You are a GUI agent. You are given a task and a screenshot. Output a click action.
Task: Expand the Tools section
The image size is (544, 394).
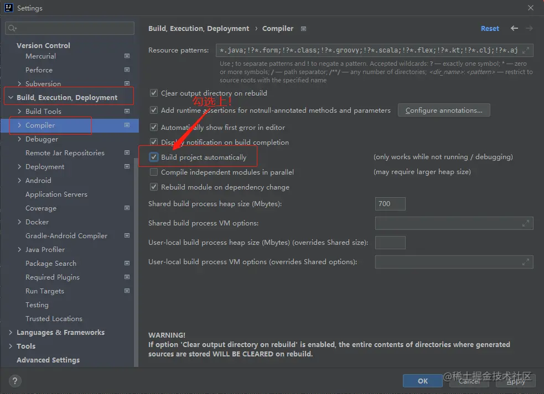11,346
